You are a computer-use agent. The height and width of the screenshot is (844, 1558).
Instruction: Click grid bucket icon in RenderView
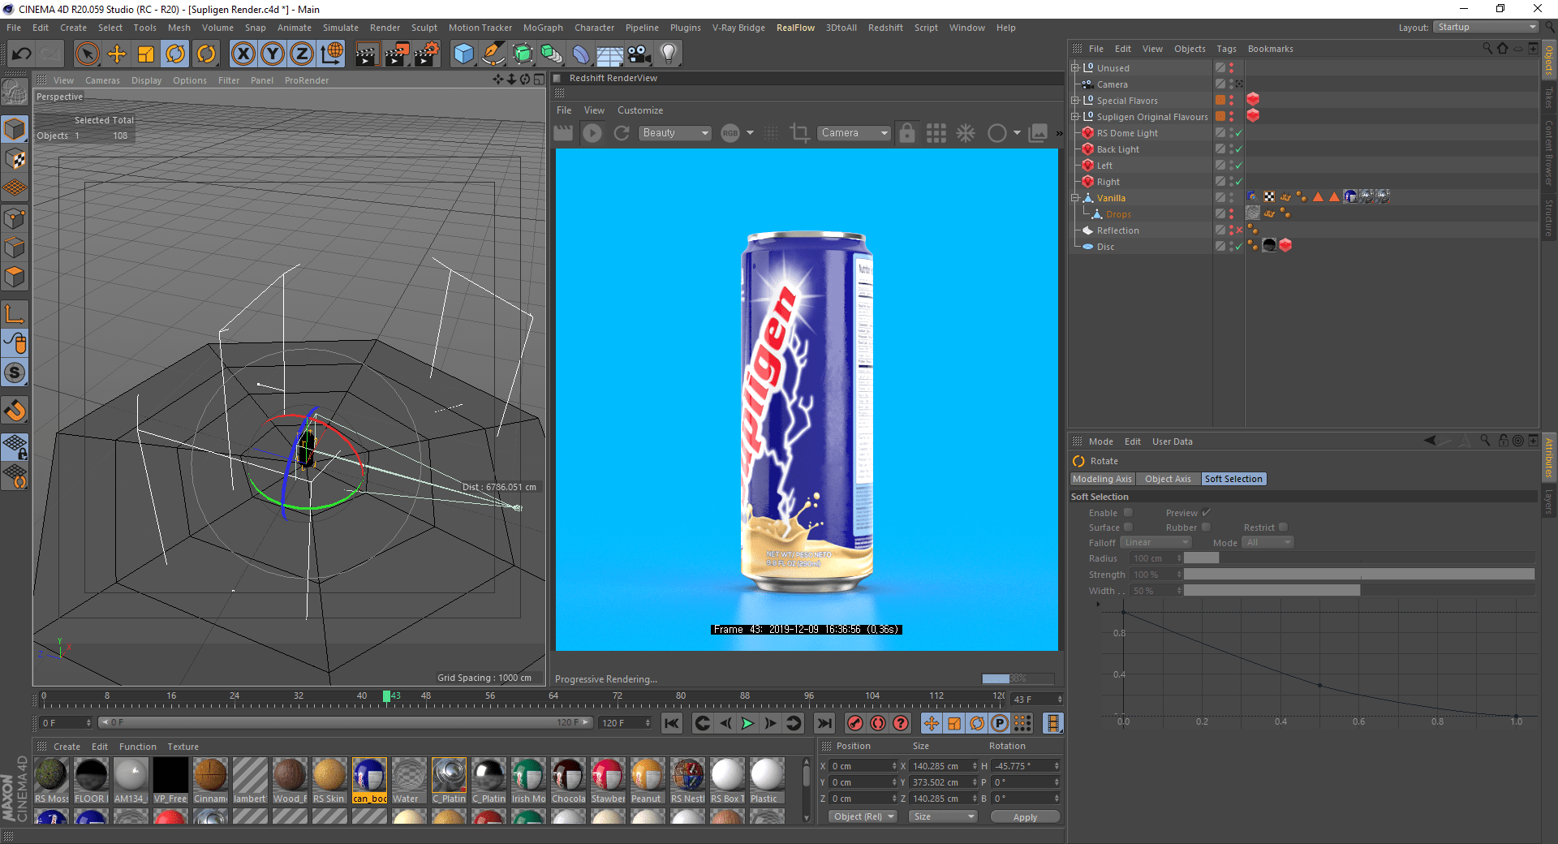click(x=936, y=133)
